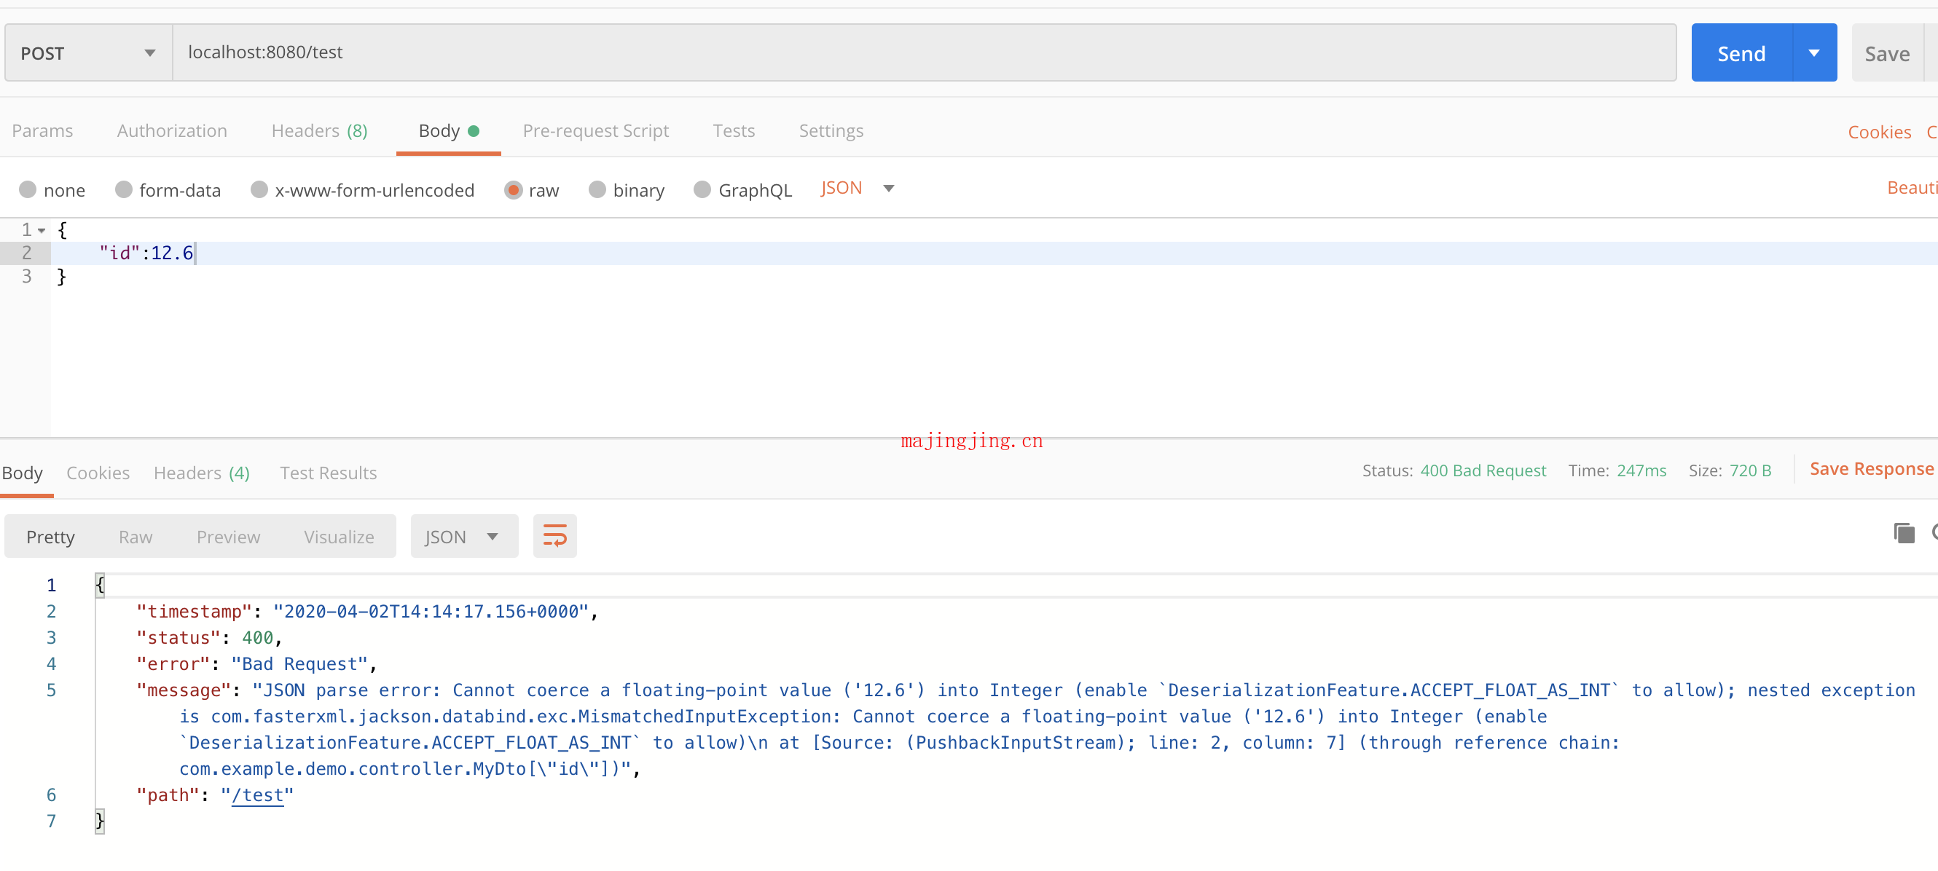The height and width of the screenshot is (871, 1938).
Task: Open the Cookies link near Send
Action: (1878, 132)
